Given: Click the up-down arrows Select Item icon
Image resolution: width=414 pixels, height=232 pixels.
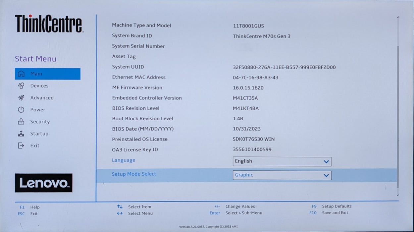Looking at the screenshot, I should click(x=120, y=206).
